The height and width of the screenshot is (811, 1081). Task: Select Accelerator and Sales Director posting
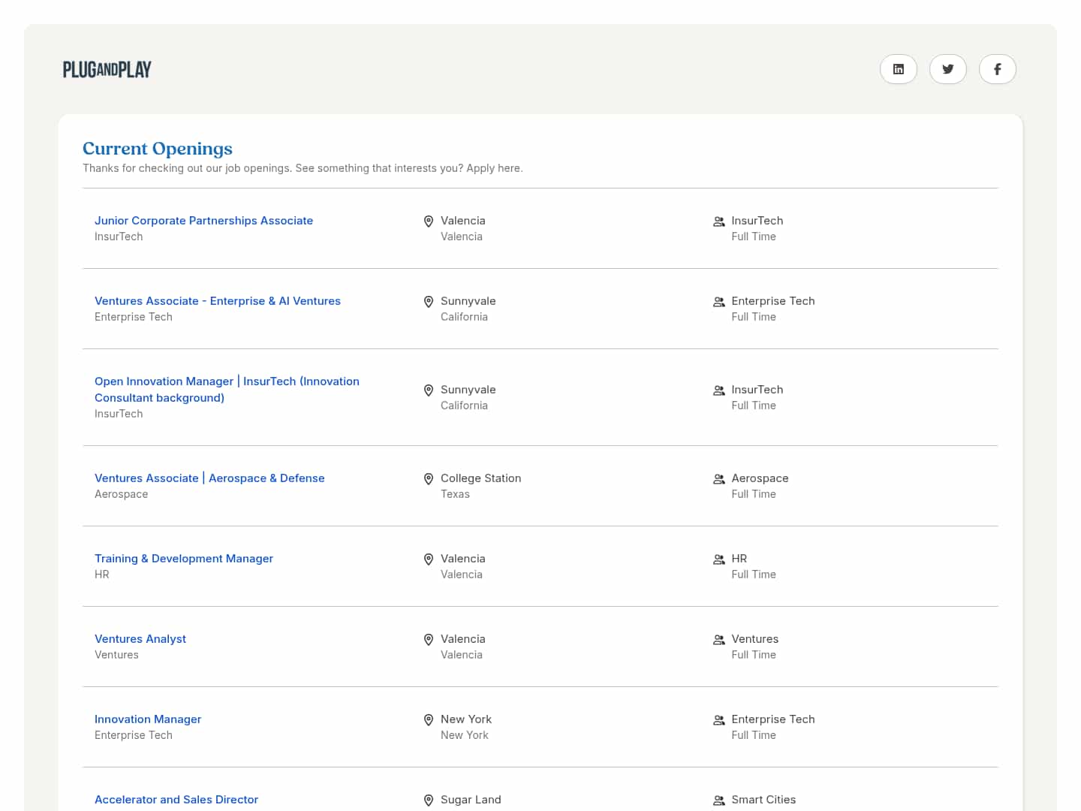(176, 800)
